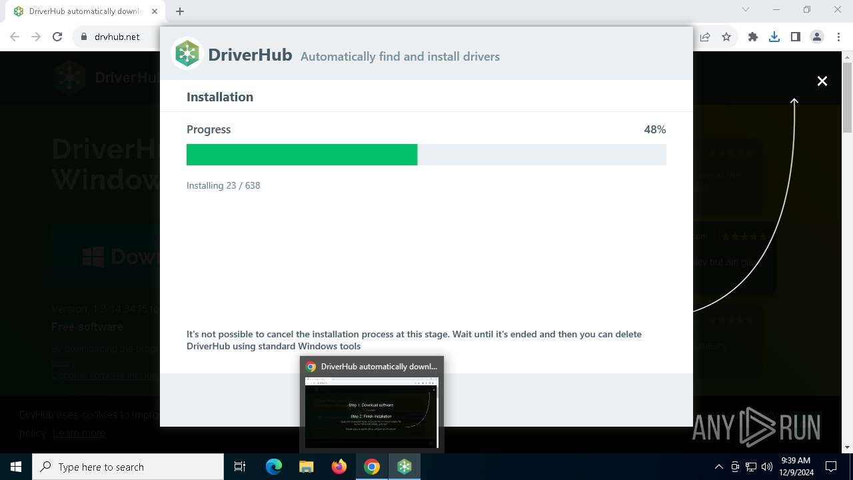Go back to the previous page
The width and height of the screenshot is (853, 480).
point(15,37)
